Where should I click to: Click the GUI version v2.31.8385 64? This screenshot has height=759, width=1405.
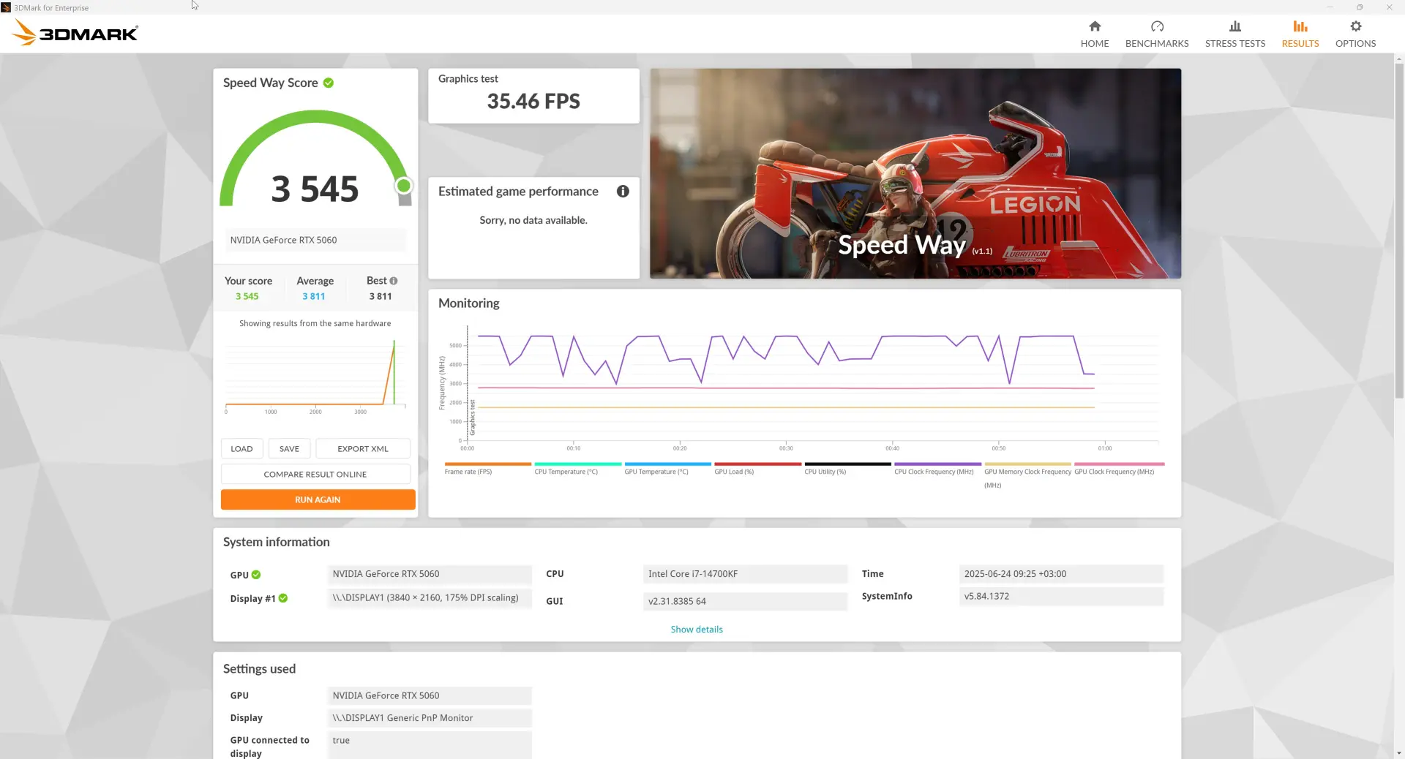click(745, 601)
